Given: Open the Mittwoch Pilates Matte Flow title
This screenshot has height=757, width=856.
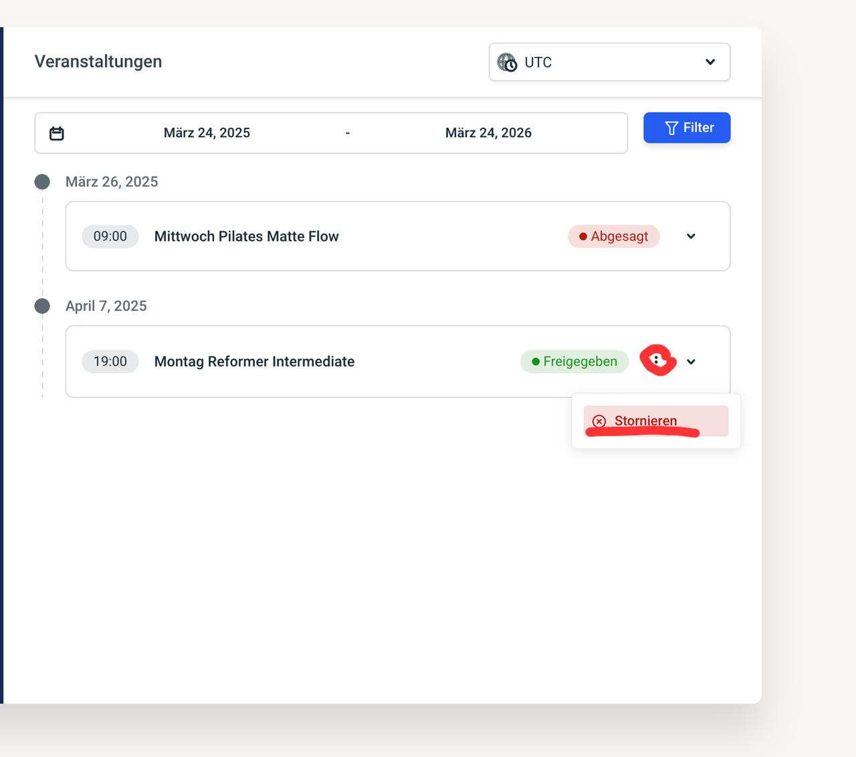Looking at the screenshot, I should 246,236.
